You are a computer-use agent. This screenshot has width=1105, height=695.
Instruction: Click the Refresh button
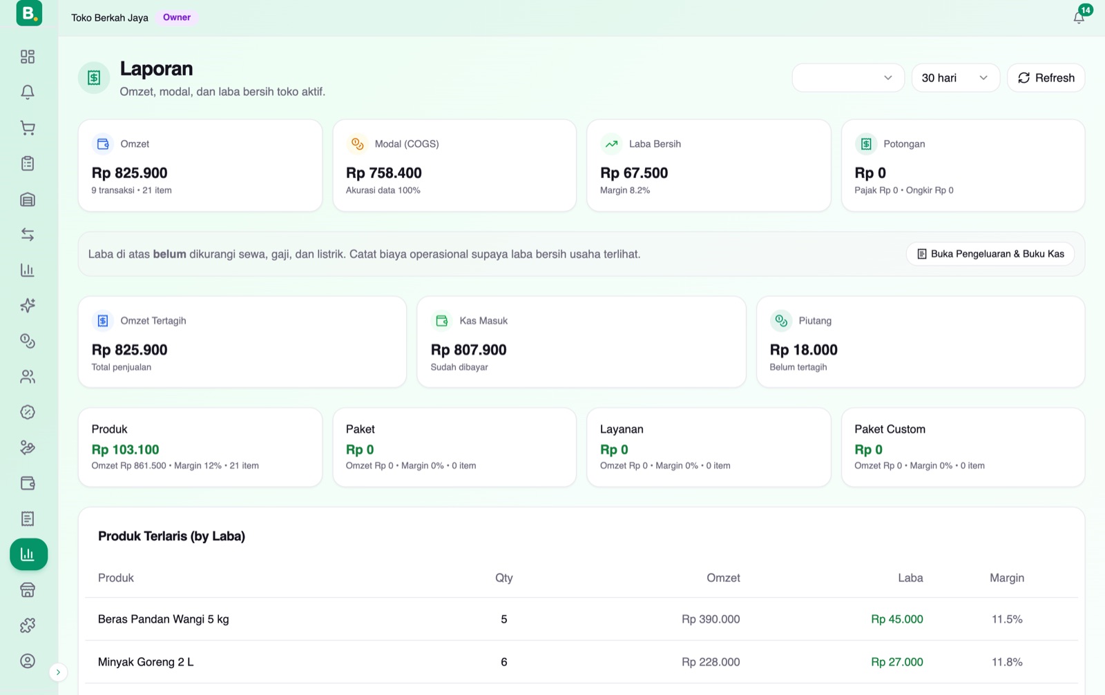[x=1046, y=78]
